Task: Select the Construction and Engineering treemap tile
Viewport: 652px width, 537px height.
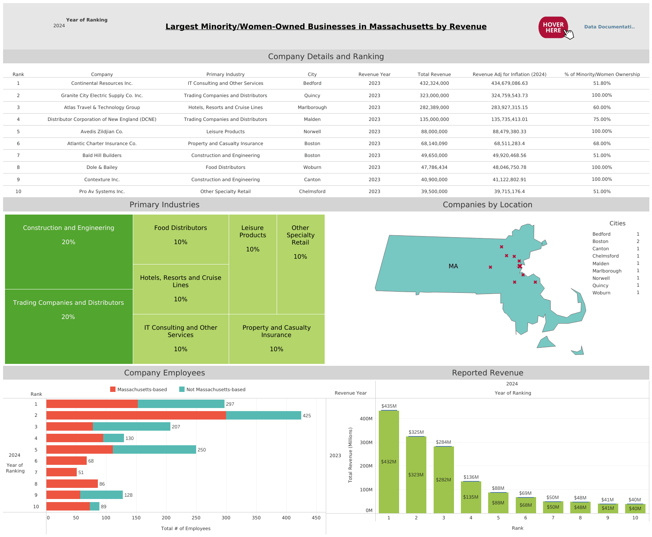Action: tap(69, 252)
